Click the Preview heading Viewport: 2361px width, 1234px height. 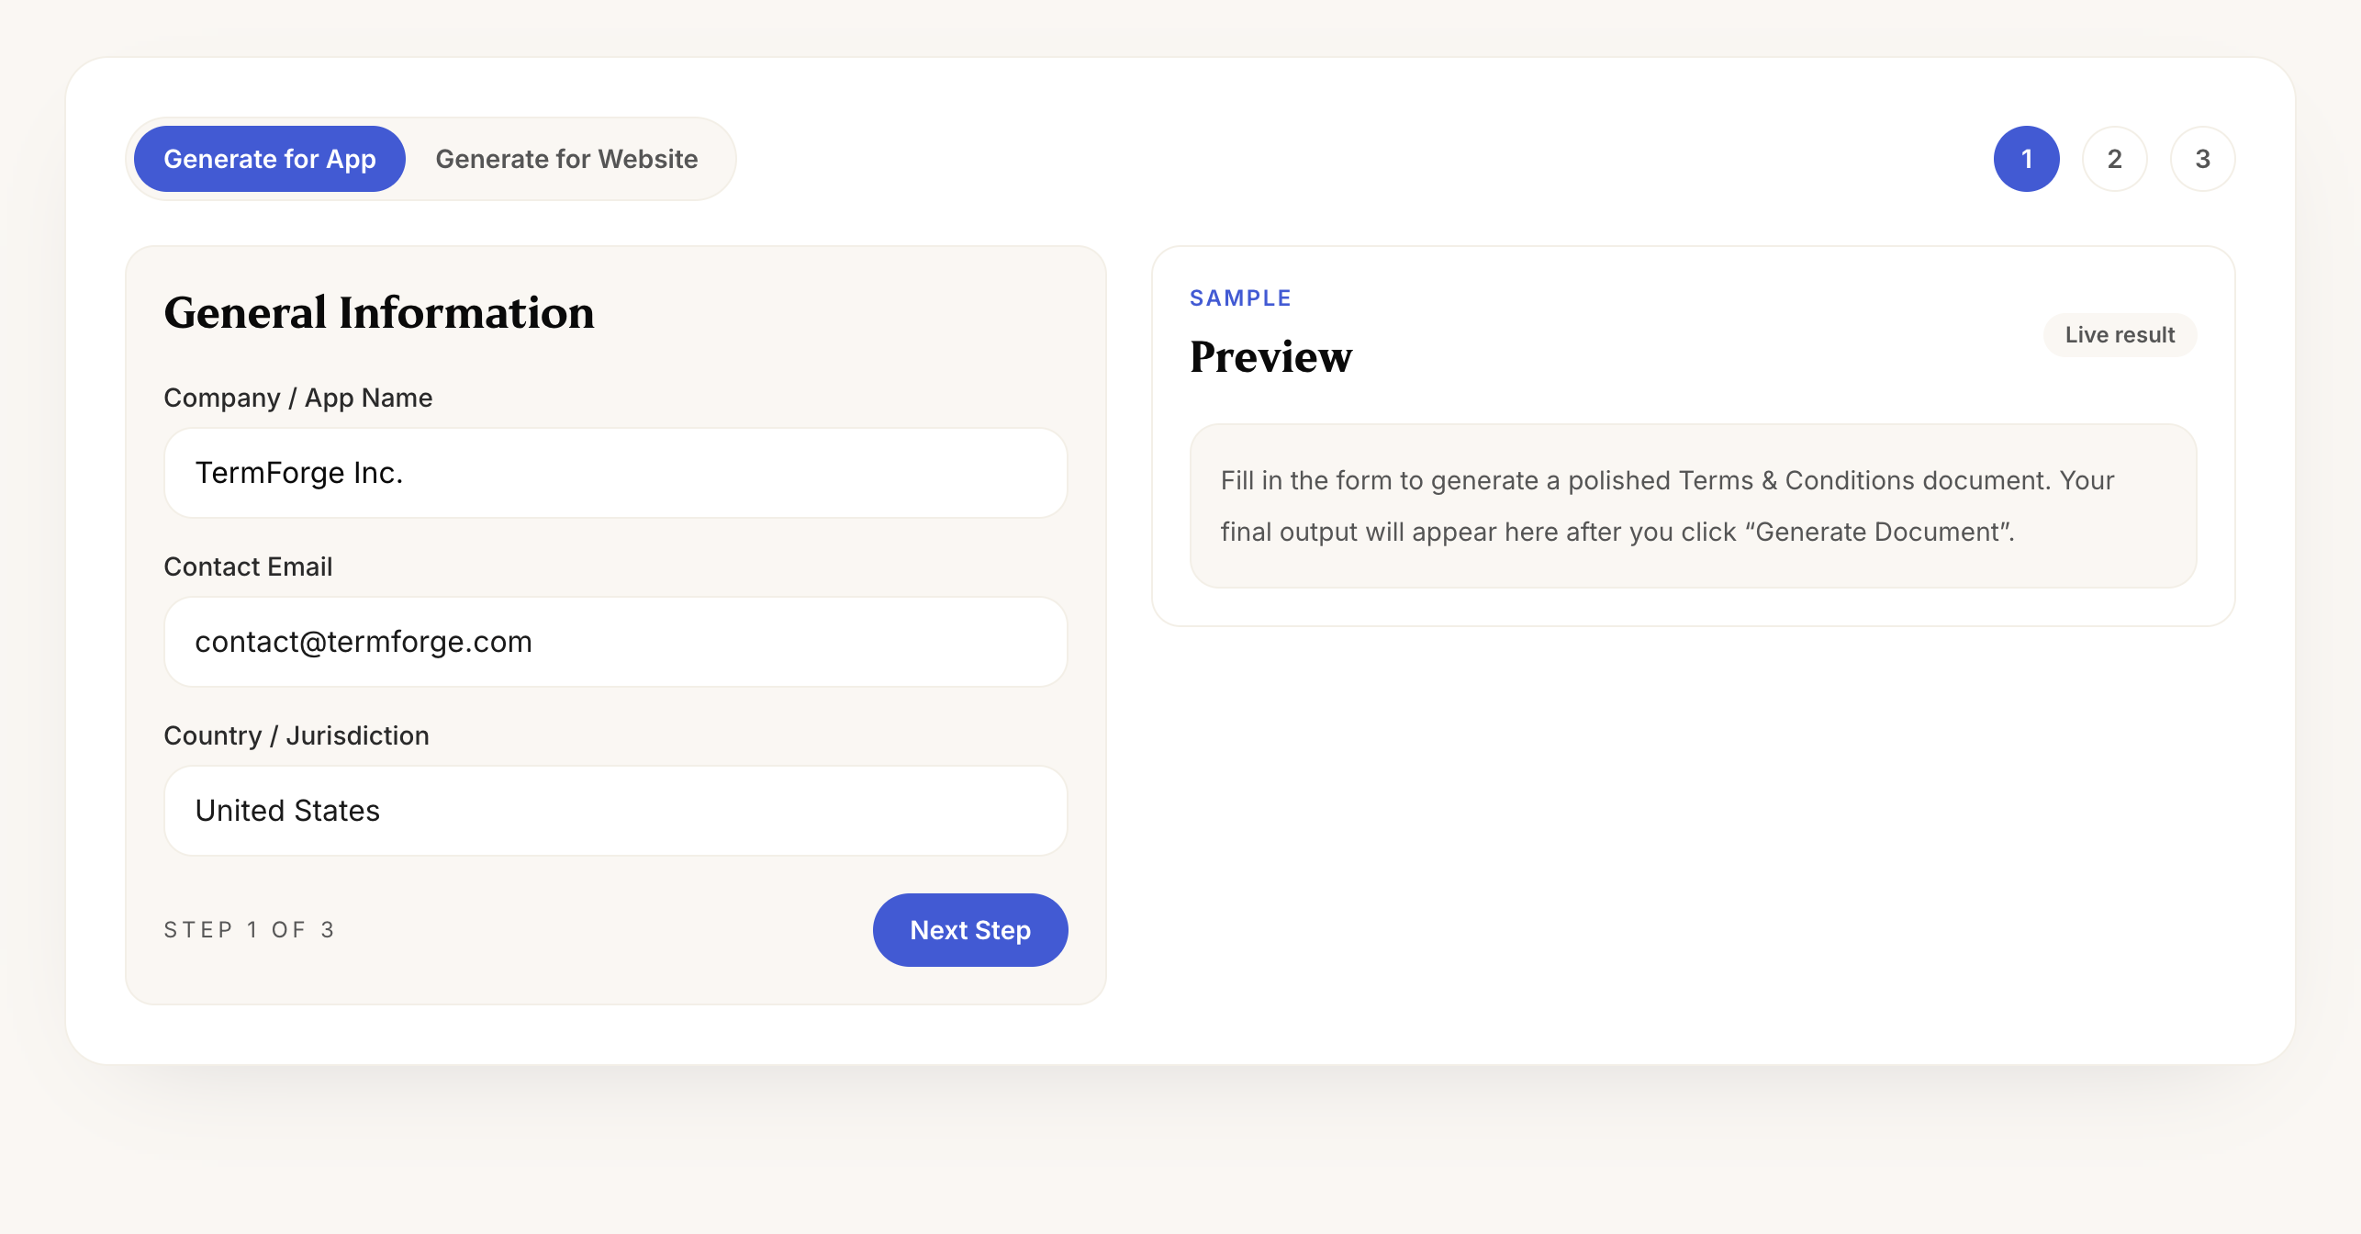[1271, 356]
